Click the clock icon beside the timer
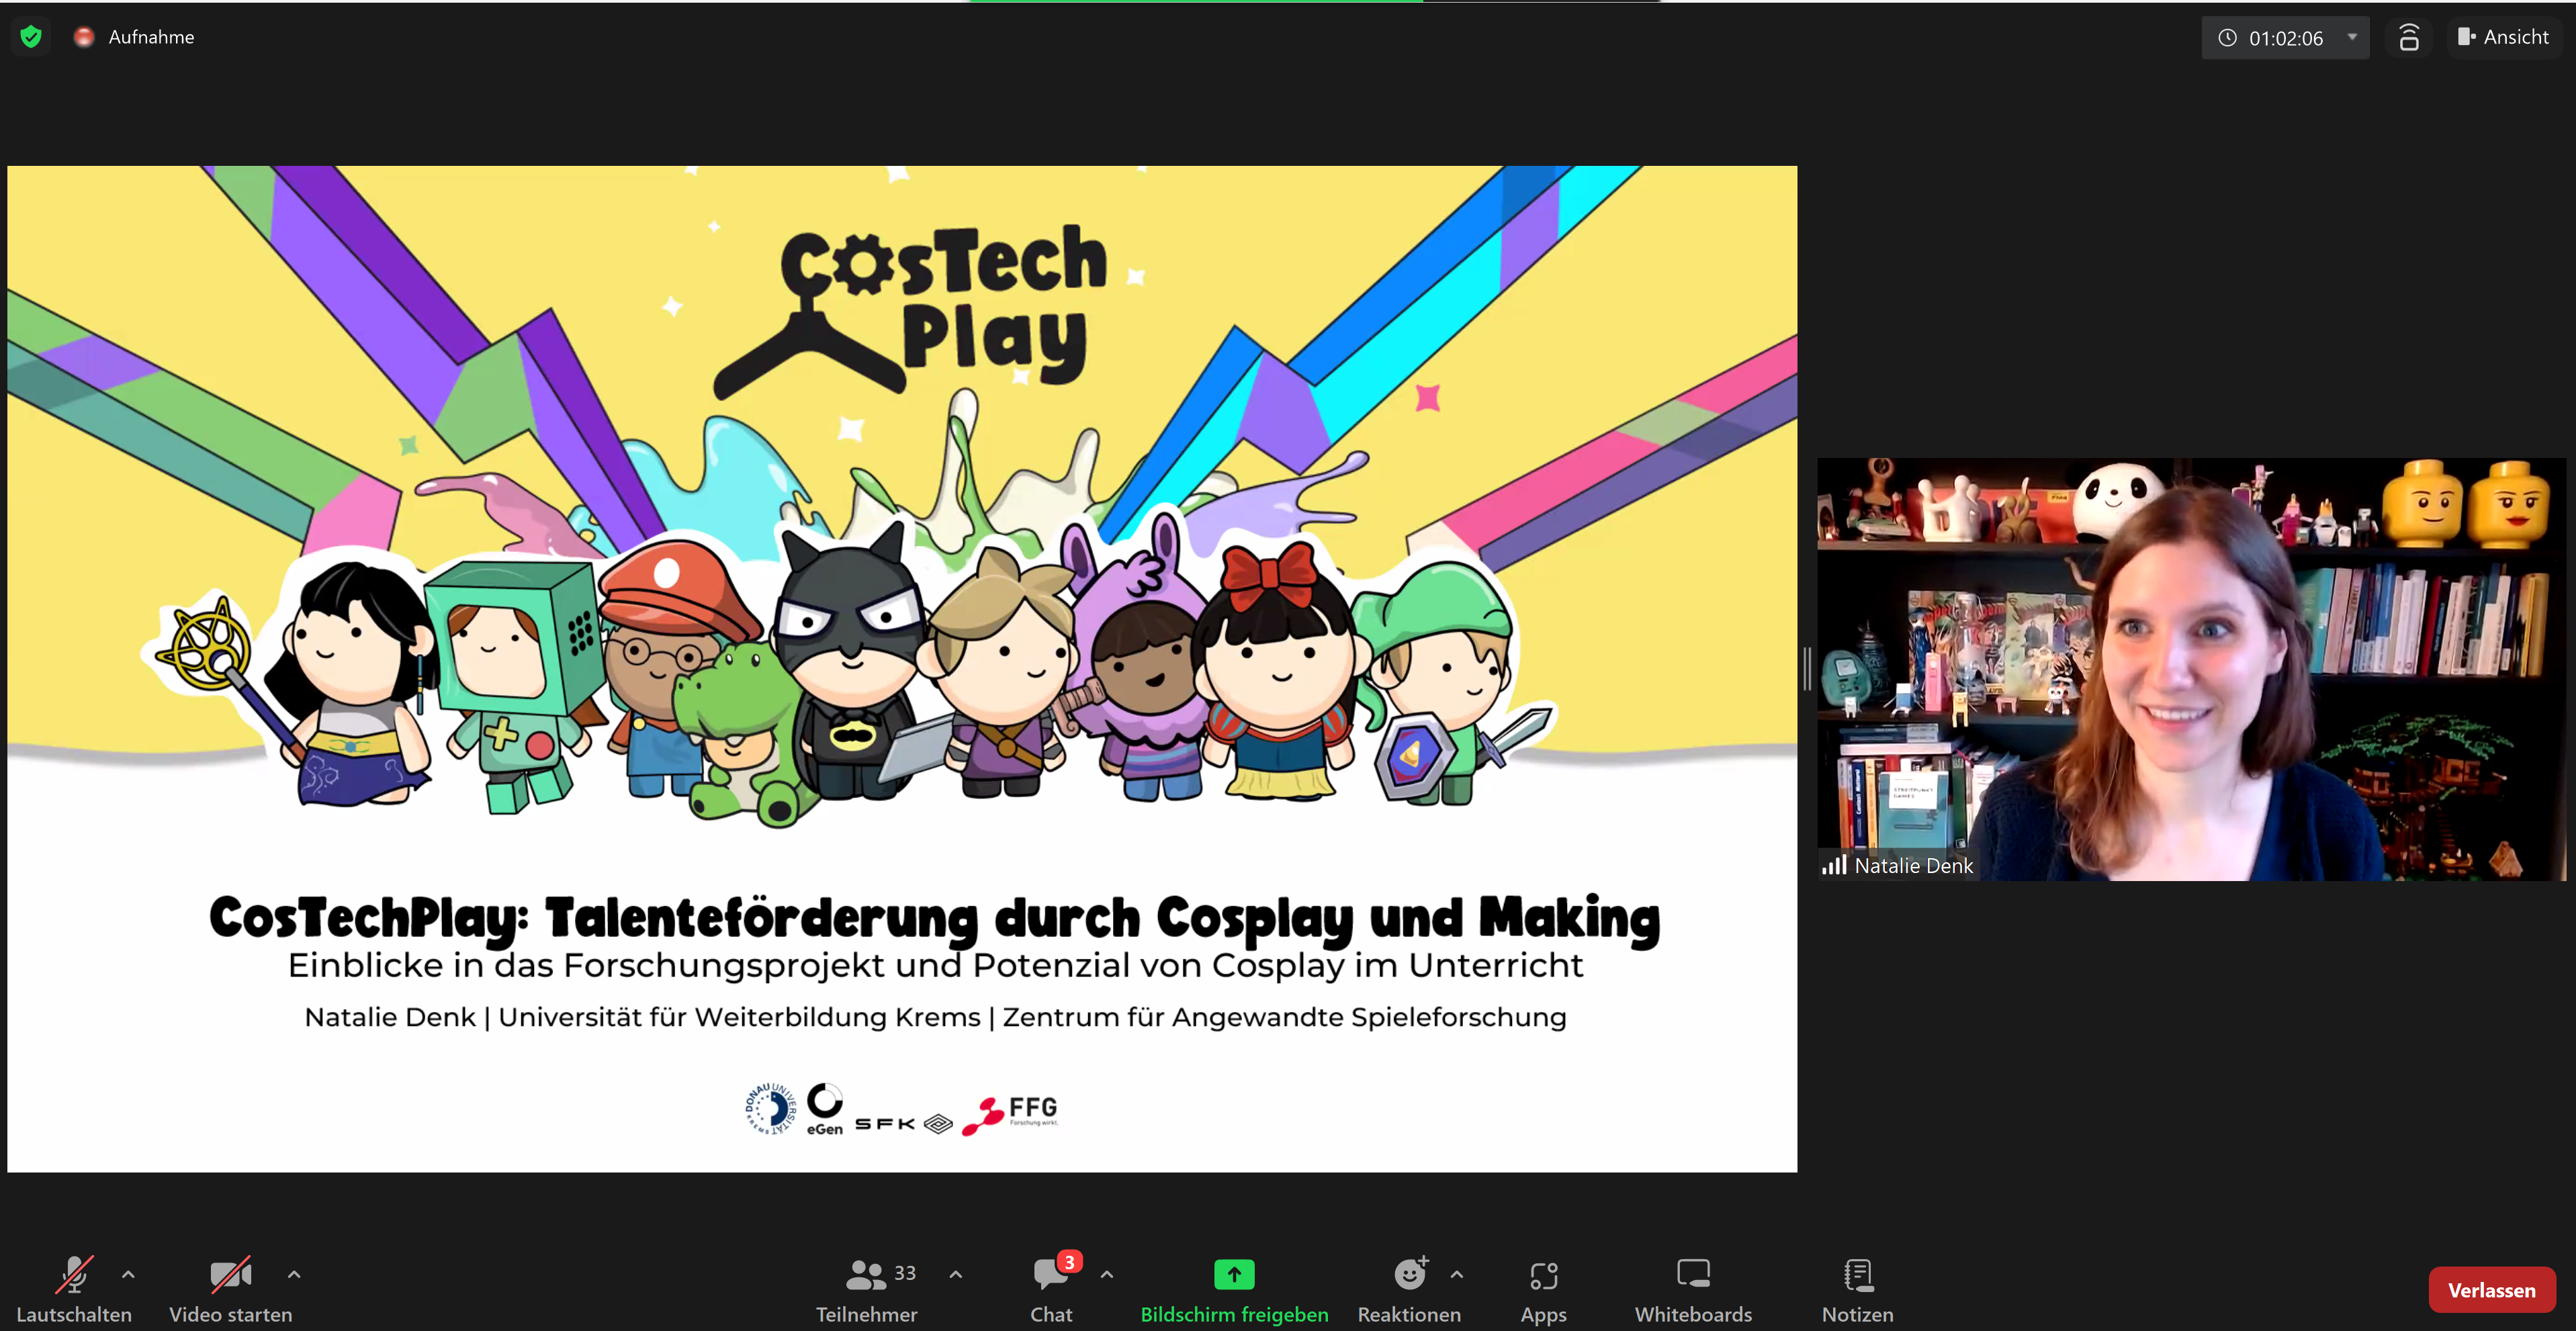The width and height of the screenshot is (2576, 1331). tap(2227, 38)
